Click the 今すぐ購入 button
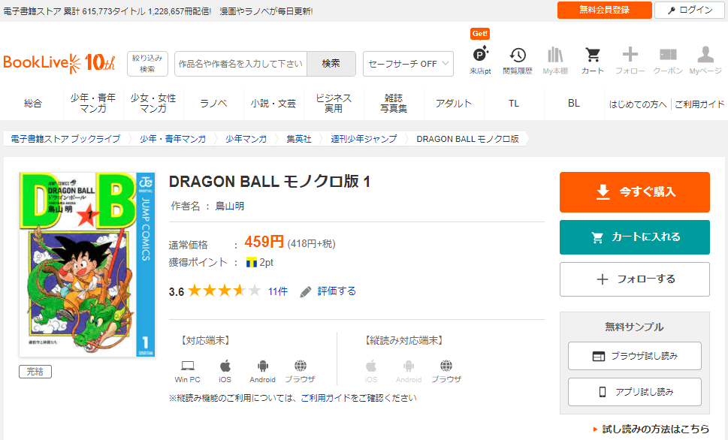Viewport: 728px width, 440px height. pos(634,192)
